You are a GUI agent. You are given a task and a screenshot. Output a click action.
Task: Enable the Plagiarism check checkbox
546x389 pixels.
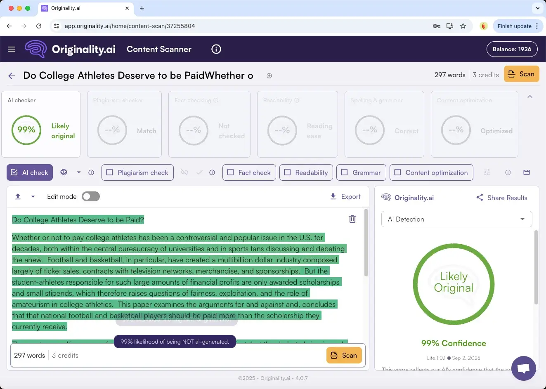[110, 172]
